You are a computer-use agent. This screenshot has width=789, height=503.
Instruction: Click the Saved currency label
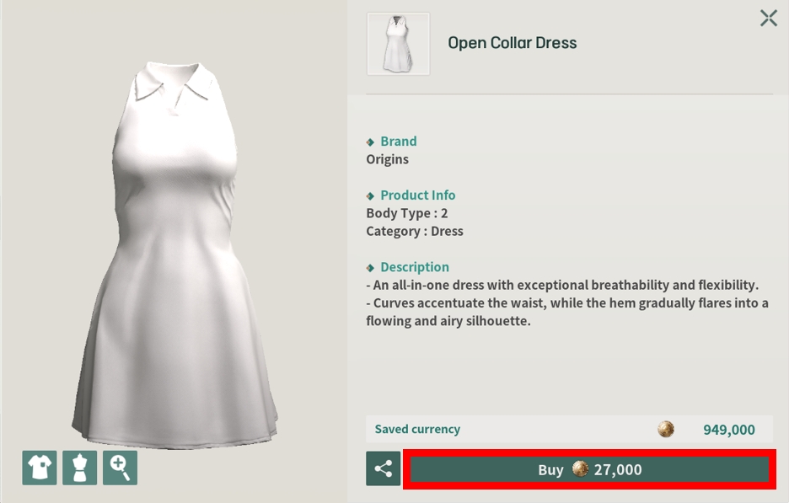tap(417, 430)
